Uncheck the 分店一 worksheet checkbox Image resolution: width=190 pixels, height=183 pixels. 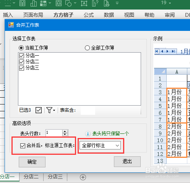[x=21, y=56]
